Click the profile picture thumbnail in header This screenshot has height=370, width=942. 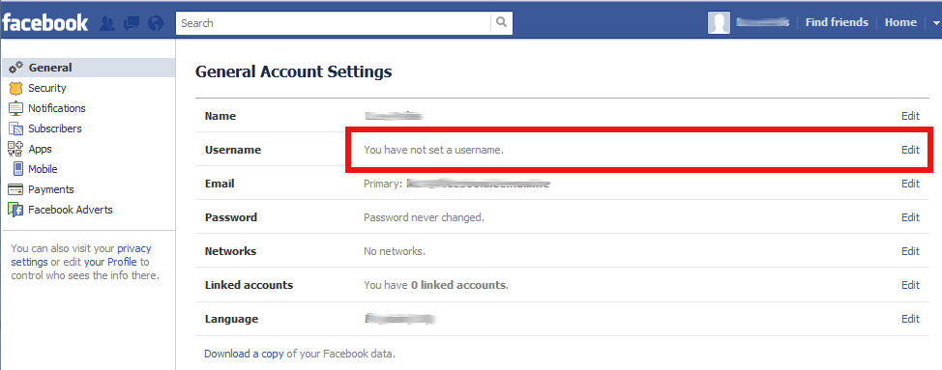point(720,23)
